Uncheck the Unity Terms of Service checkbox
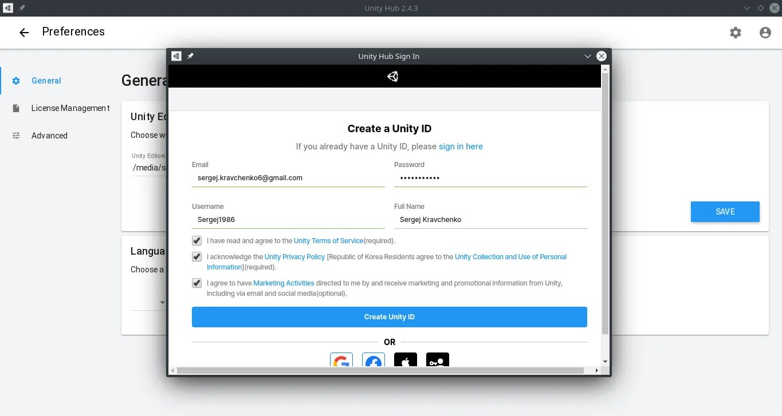The image size is (782, 416). [x=197, y=241]
